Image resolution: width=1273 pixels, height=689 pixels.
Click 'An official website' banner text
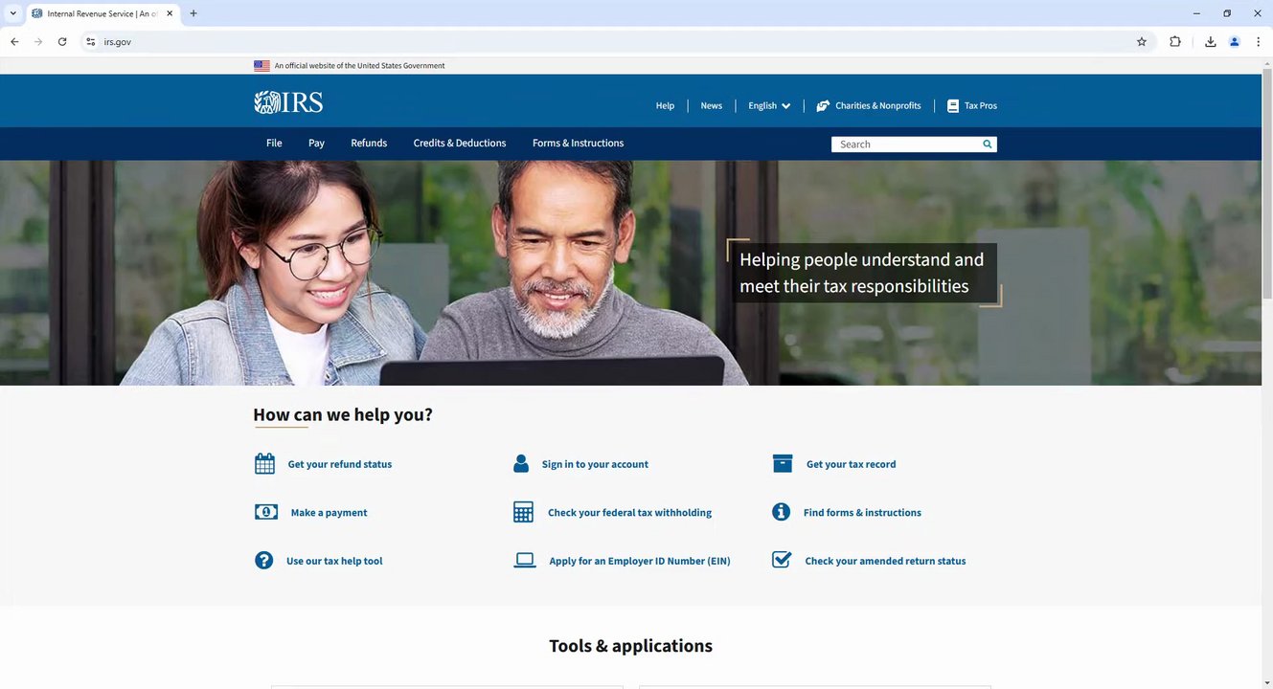[x=359, y=66]
